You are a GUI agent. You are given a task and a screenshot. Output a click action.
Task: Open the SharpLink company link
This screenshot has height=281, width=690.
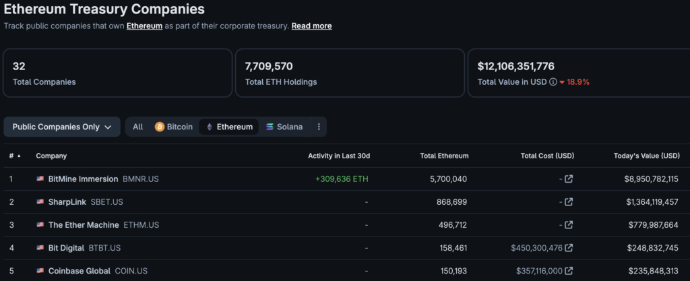pyautogui.click(x=67, y=202)
